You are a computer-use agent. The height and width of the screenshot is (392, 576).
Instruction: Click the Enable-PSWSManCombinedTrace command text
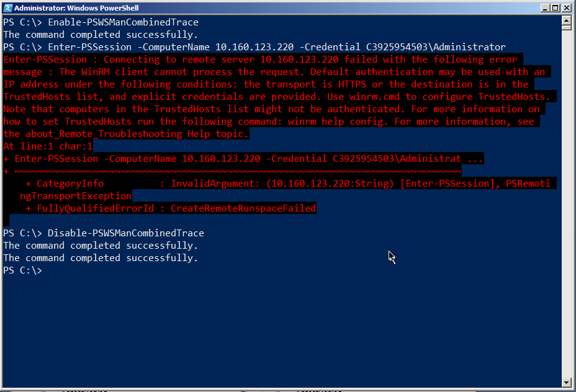[x=123, y=22]
